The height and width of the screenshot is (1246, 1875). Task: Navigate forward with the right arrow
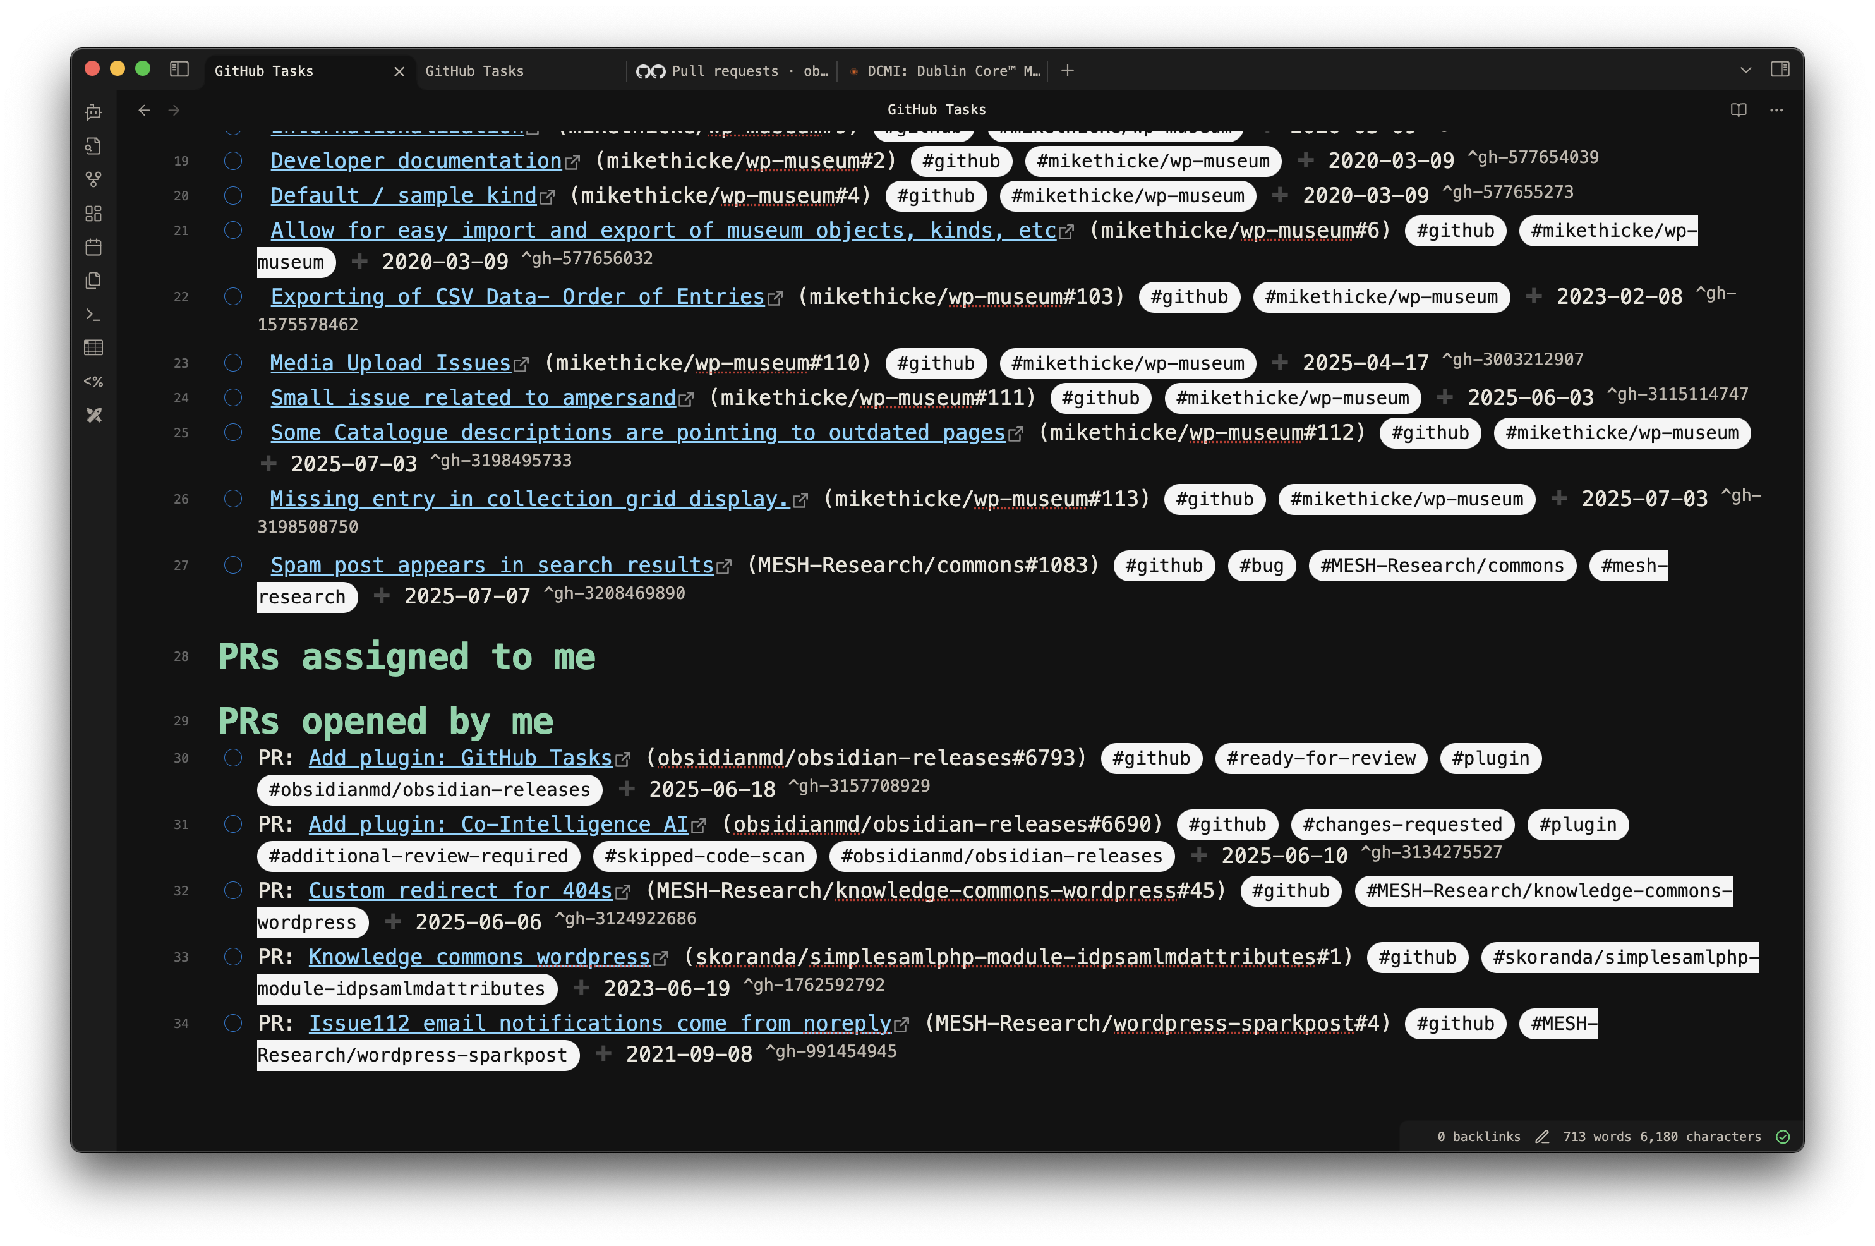point(174,110)
